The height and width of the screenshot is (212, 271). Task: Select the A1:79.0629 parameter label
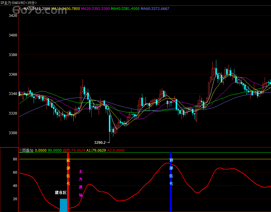tap(96, 150)
